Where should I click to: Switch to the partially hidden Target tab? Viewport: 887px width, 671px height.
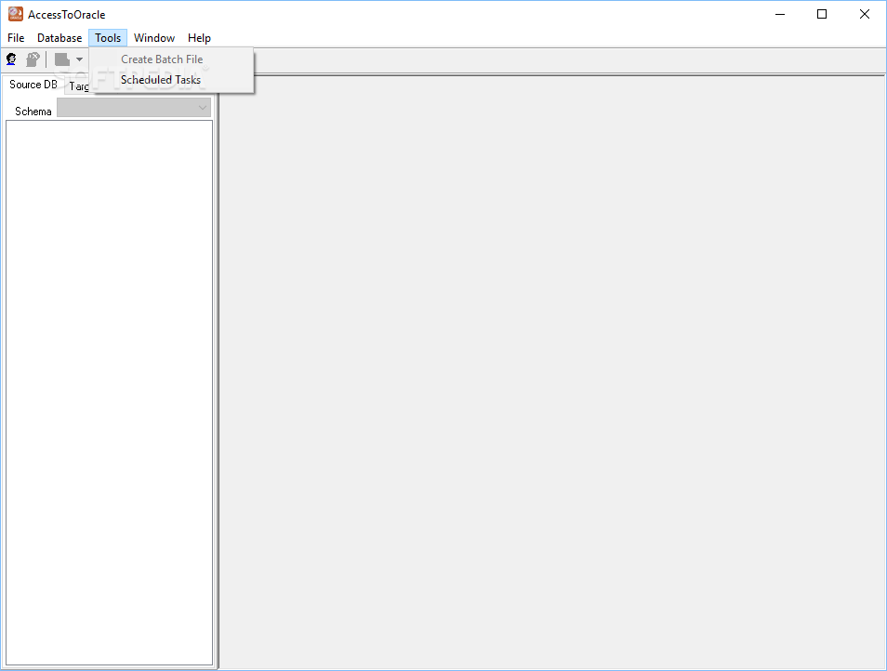(77, 86)
